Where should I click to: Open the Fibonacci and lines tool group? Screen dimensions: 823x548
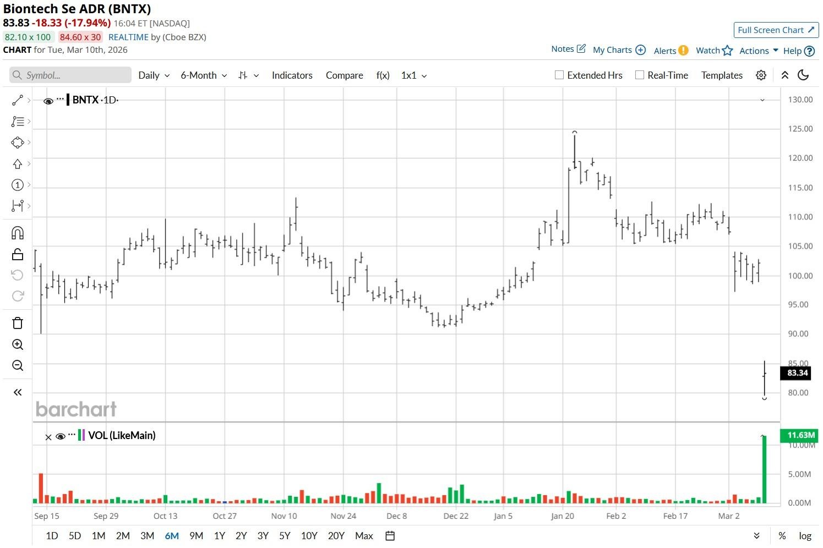coord(18,122)
